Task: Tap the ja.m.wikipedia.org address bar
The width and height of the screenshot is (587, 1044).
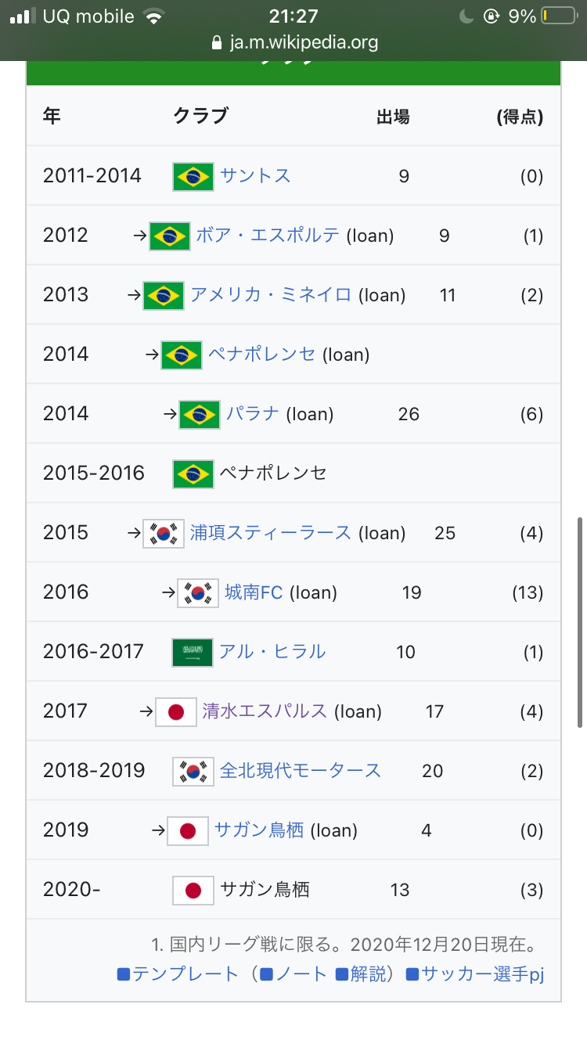Action: [x=304, y=43]
